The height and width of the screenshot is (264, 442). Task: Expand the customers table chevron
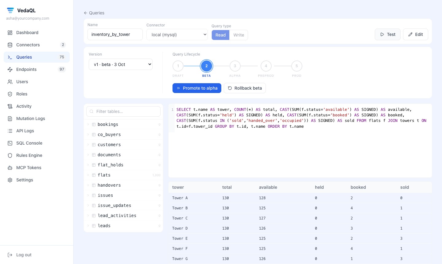(88, 145)
